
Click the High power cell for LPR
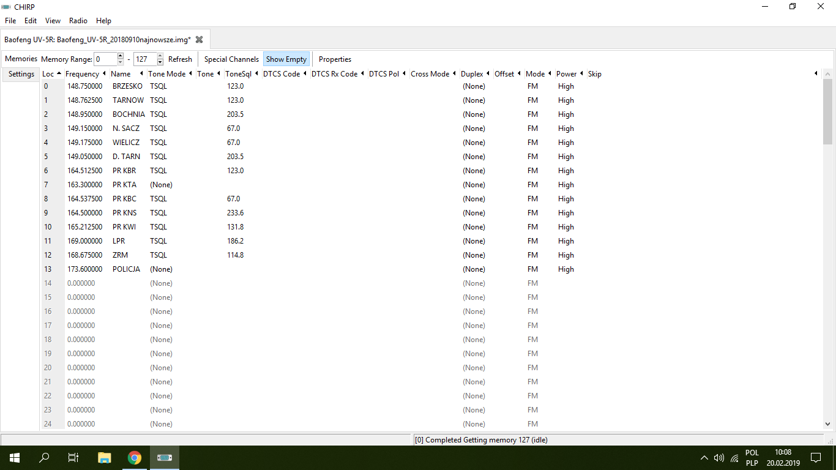click(566, 241)
